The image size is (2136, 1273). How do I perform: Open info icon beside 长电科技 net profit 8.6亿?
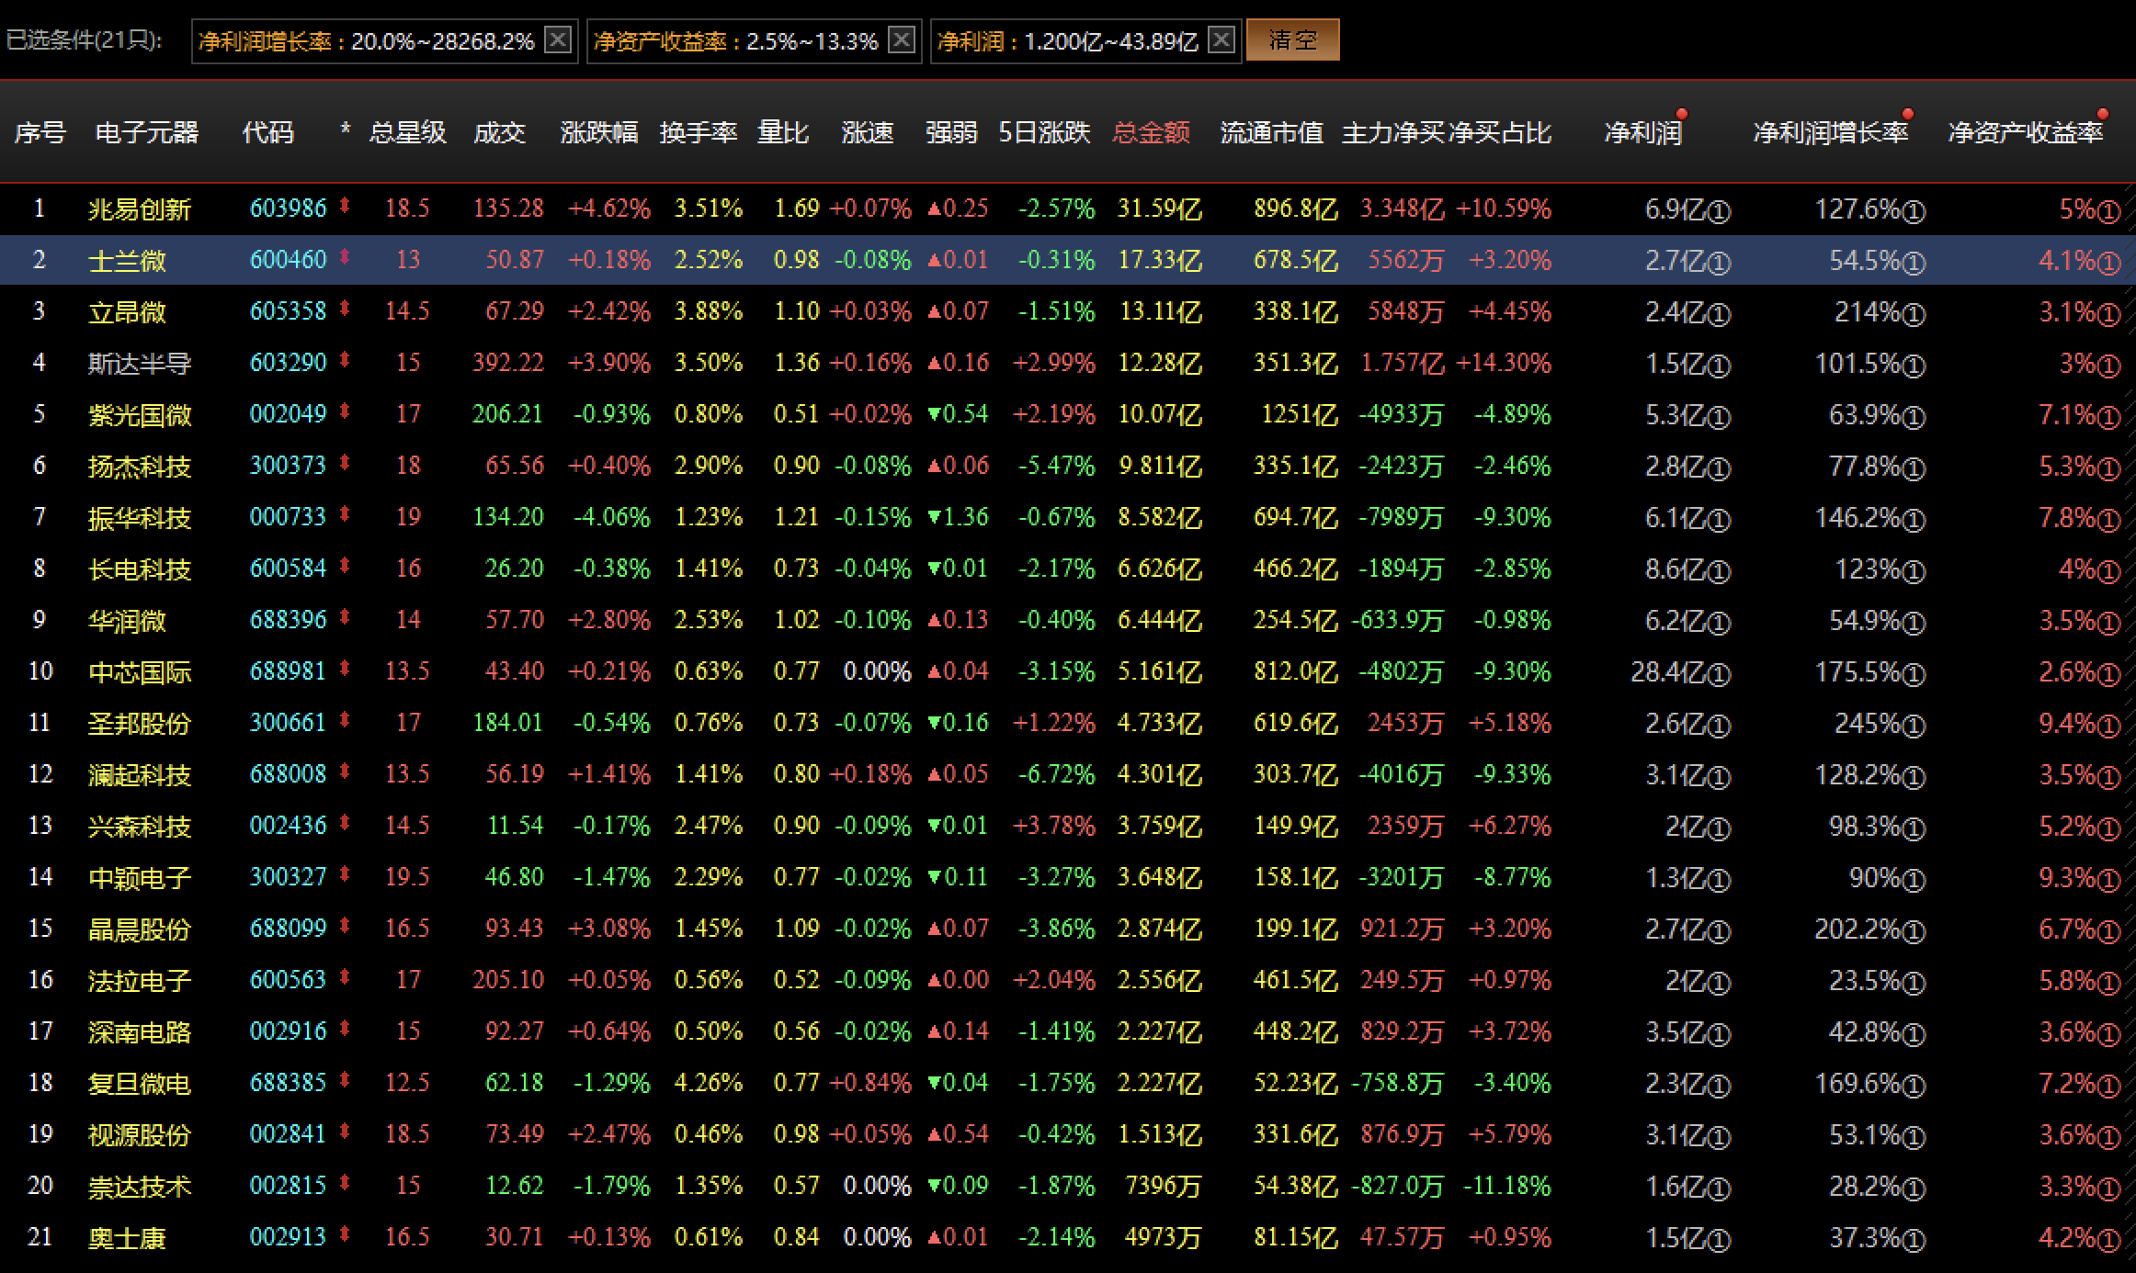[x=1719, y=572]
